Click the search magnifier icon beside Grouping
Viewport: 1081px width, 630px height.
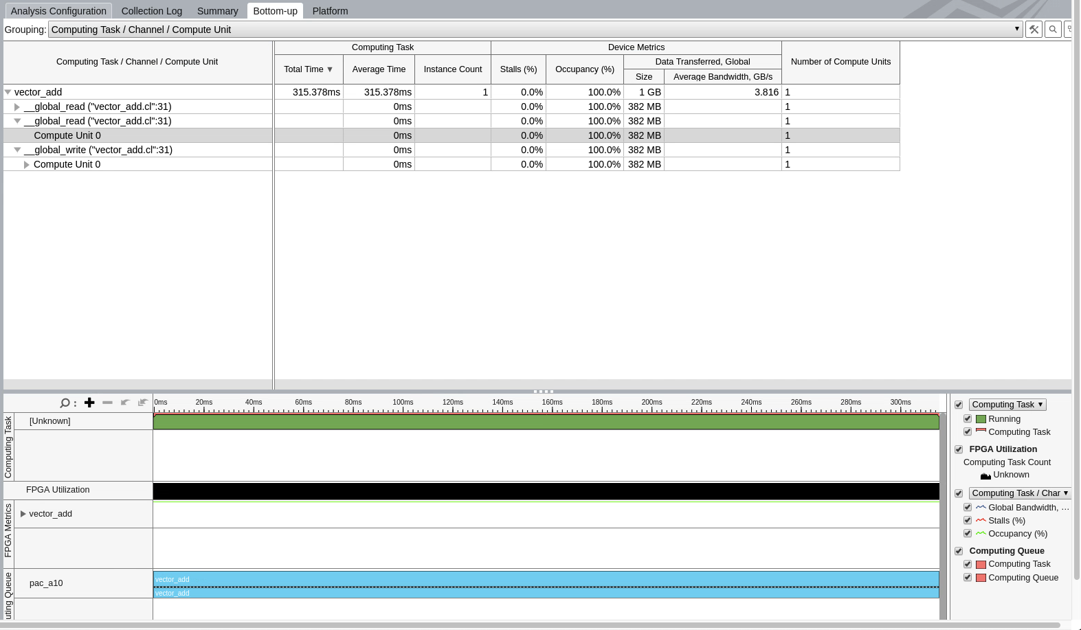pyautogui.click(x=1053, y=30)
